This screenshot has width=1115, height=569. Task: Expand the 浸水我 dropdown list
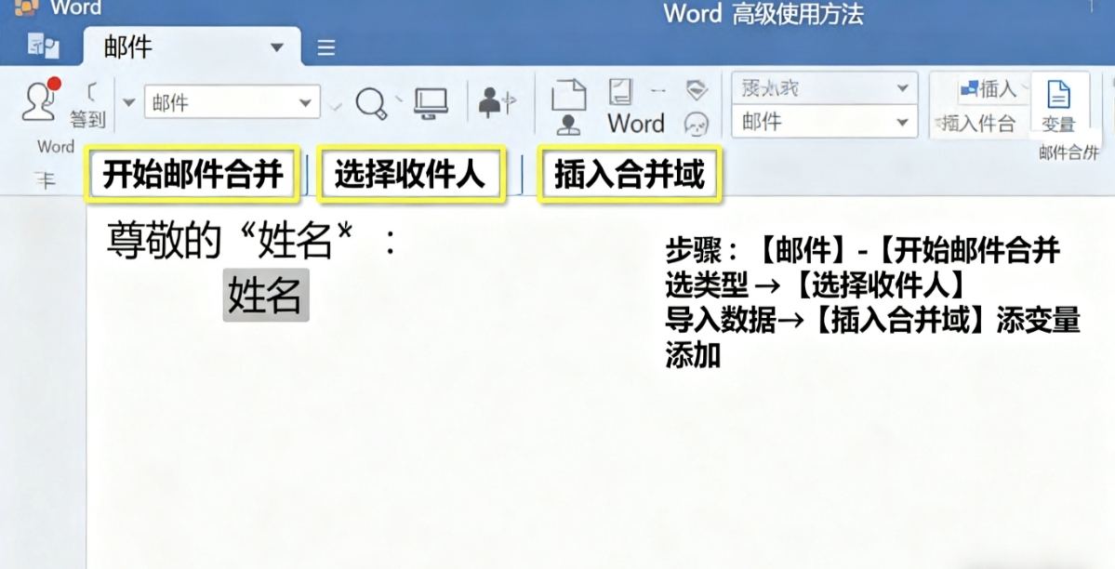[x=904, y=86]
